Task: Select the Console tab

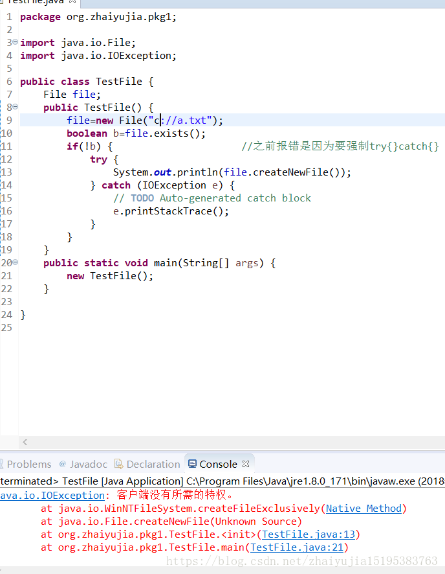Action: [x=218, y=464]
